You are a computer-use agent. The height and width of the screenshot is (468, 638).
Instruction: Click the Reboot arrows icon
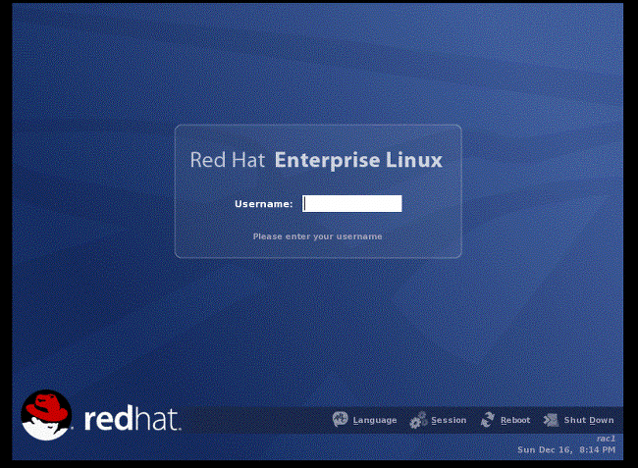pos(488,420)
